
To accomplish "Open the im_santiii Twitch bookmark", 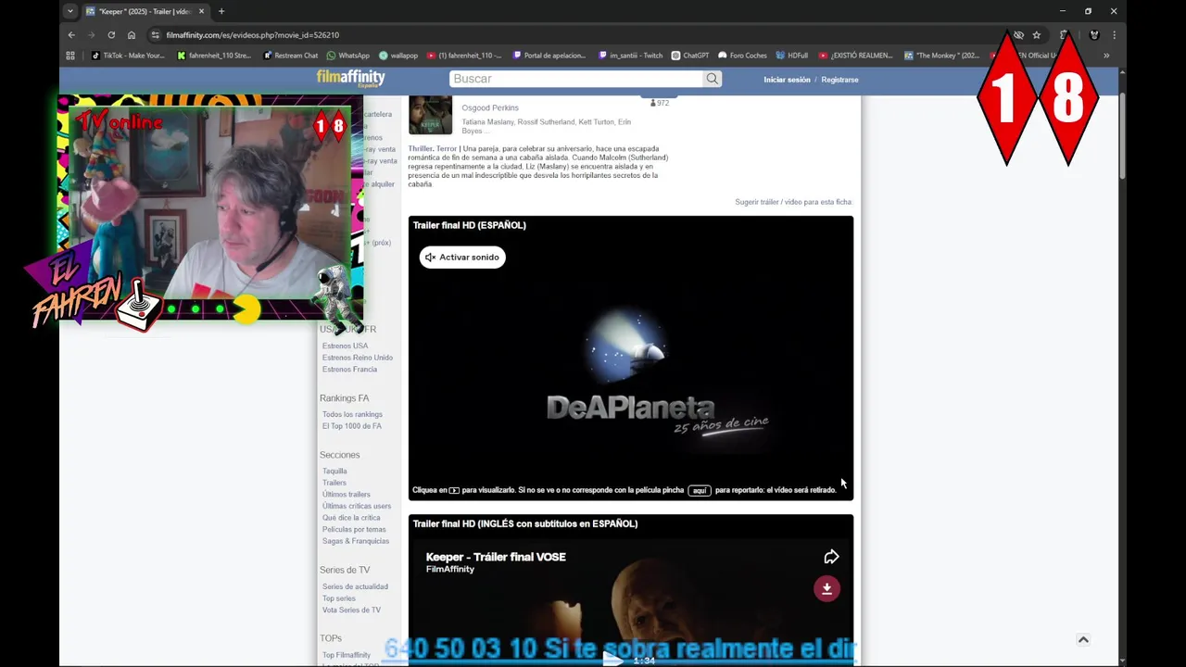I will 631,56.
